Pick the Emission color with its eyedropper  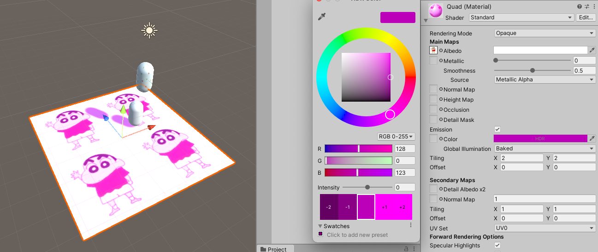tap(592, 138)
